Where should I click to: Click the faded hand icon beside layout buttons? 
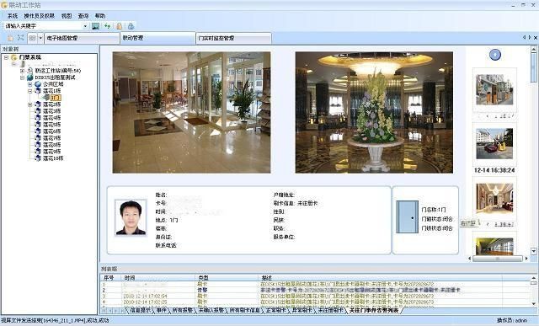pos(10,38)
